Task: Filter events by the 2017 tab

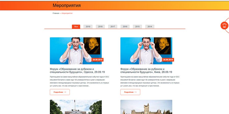Action: (113, 27)
